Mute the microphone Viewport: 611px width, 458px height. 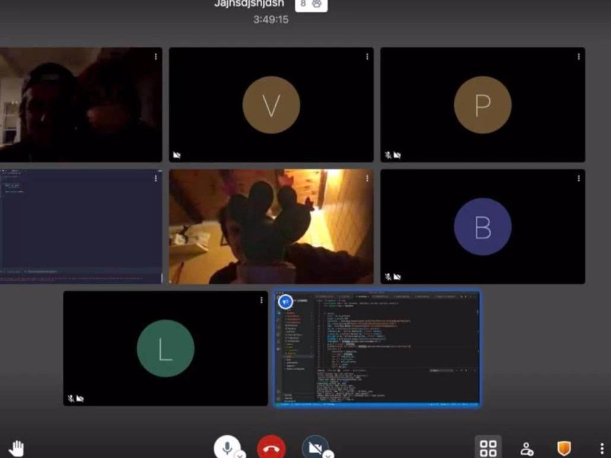pyautogui.click(x=227, y=448)
